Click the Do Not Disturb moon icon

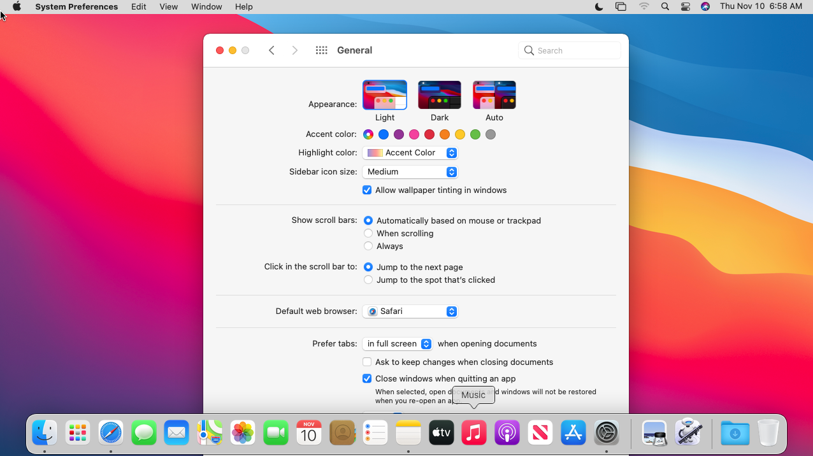tap(599, 6)
